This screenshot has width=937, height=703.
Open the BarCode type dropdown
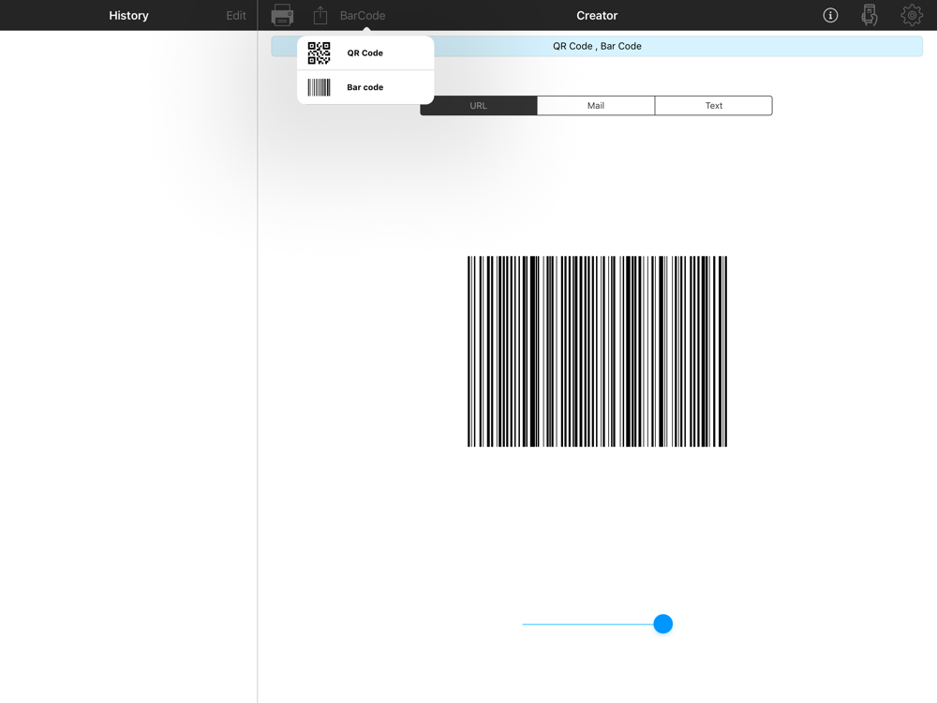[362, 16]
